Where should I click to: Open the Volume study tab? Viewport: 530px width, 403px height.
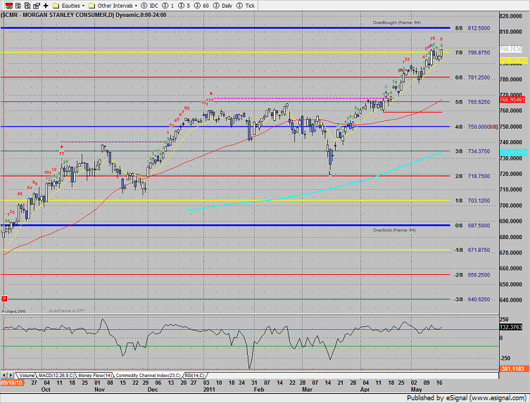click(x=26, y=376)
